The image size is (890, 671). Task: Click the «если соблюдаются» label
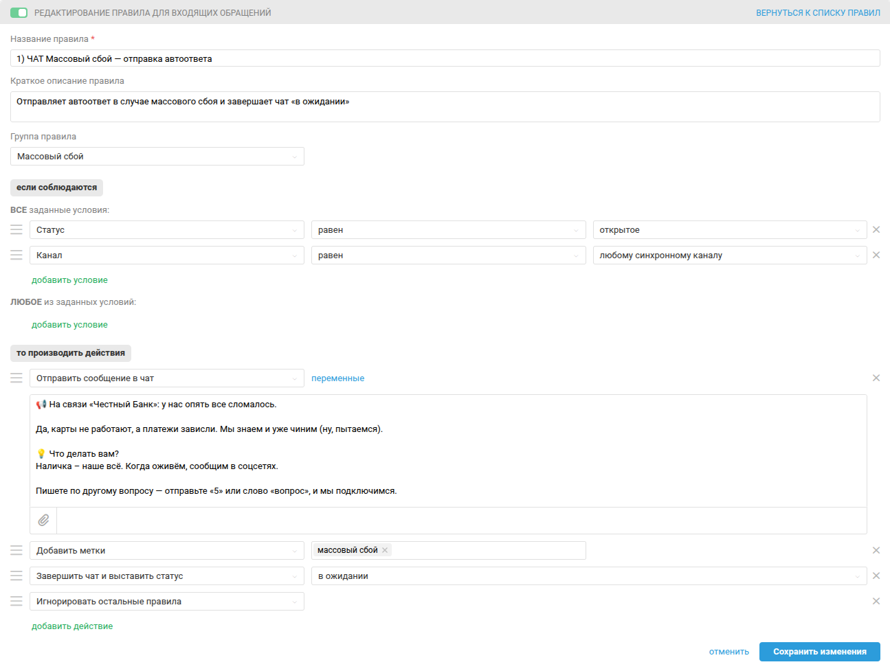pyautogui.click(x=56, y=187)
